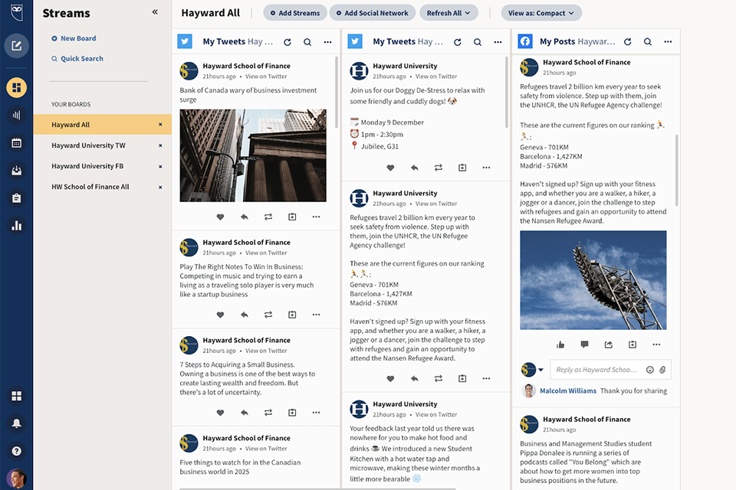Click Add Streams button
The height and width of the screenshot is (490, 736).
pyautogui.click(x=295, y=13)
